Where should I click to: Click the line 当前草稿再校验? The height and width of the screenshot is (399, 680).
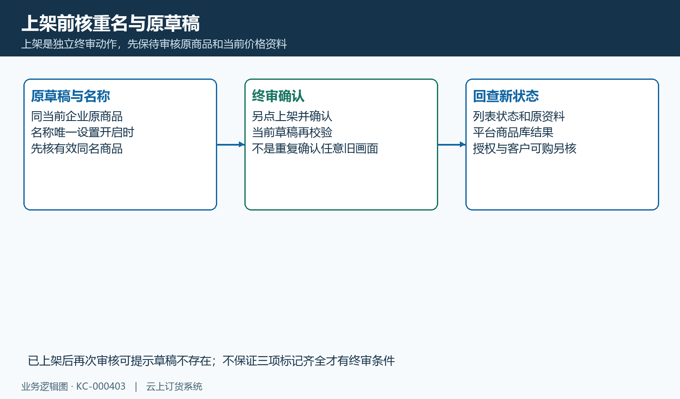pyautogui.click(x=292, y=132)
